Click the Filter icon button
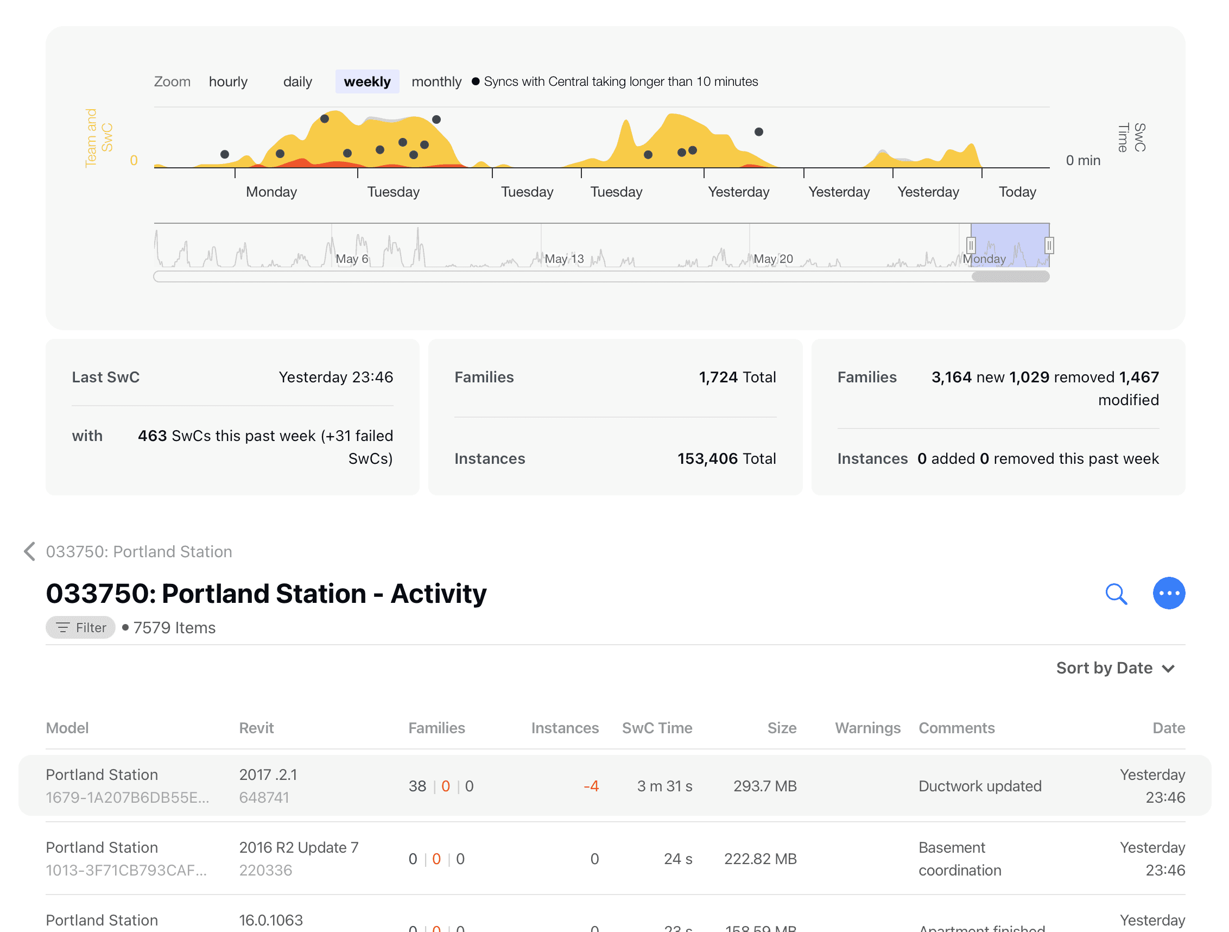Screen dimensions: 1229x932 pyautogui.click(x=80, y=627)
